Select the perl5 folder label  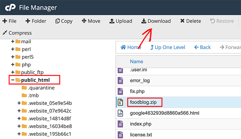point(28,57)
